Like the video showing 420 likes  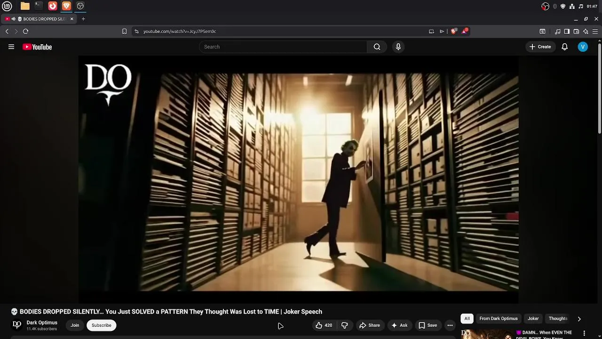coord(324,325)
